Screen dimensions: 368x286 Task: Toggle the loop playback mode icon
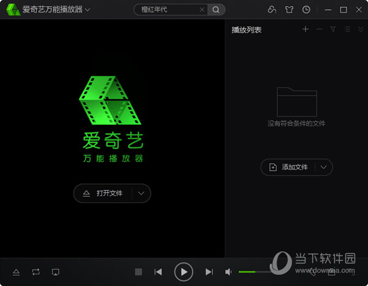click(x=36, y=272)
